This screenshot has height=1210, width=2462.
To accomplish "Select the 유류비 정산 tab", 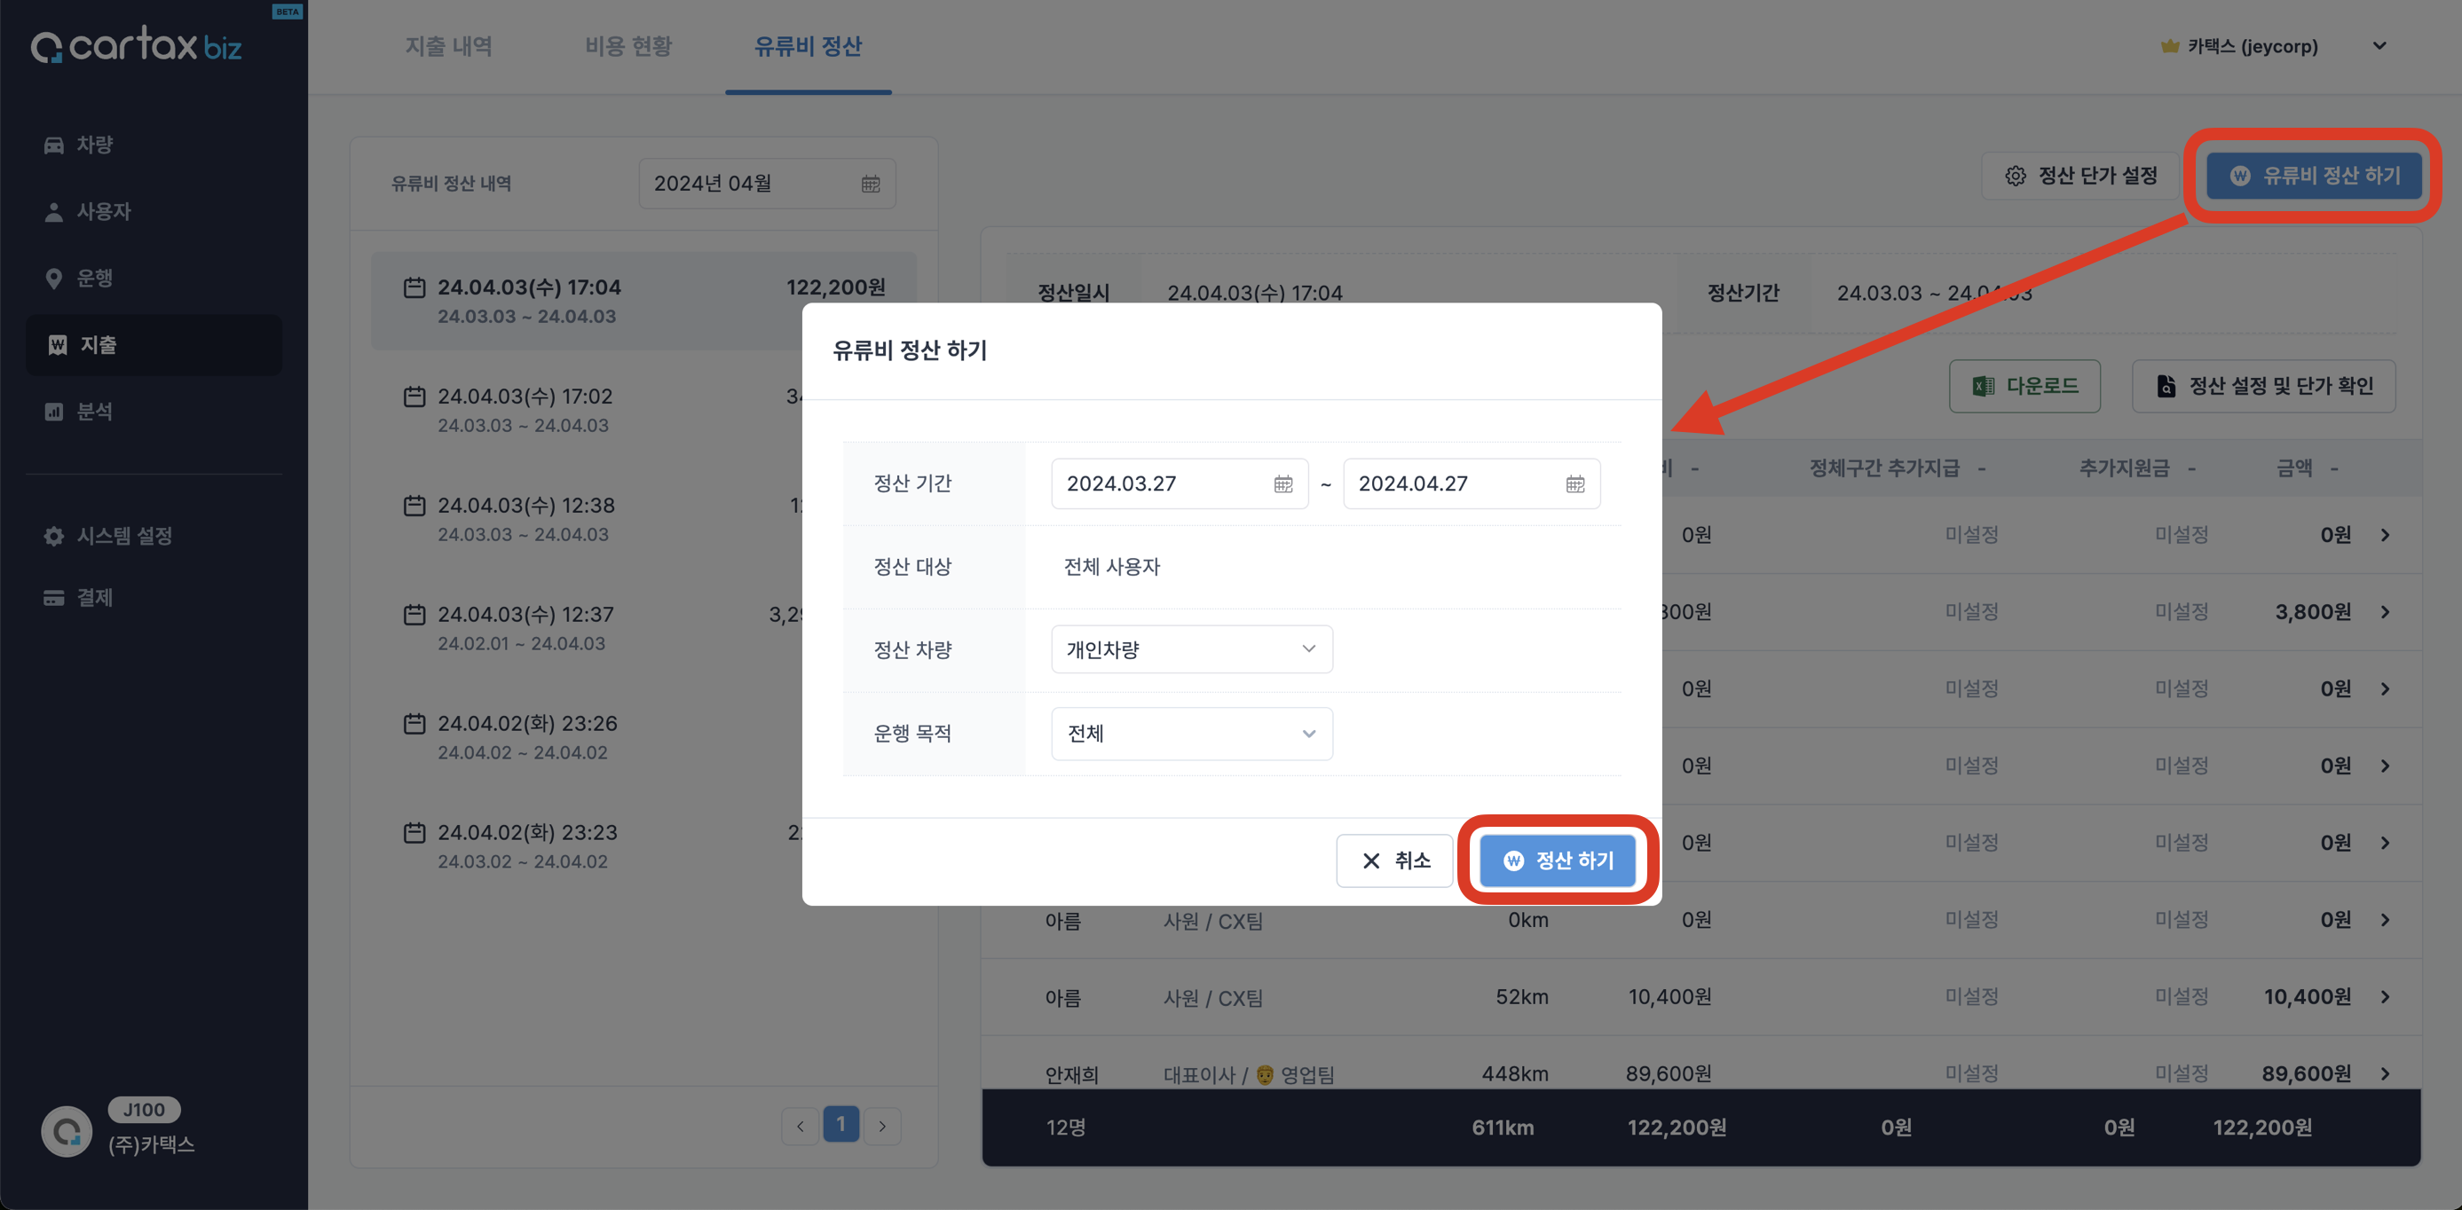I will tap(808, 46).
